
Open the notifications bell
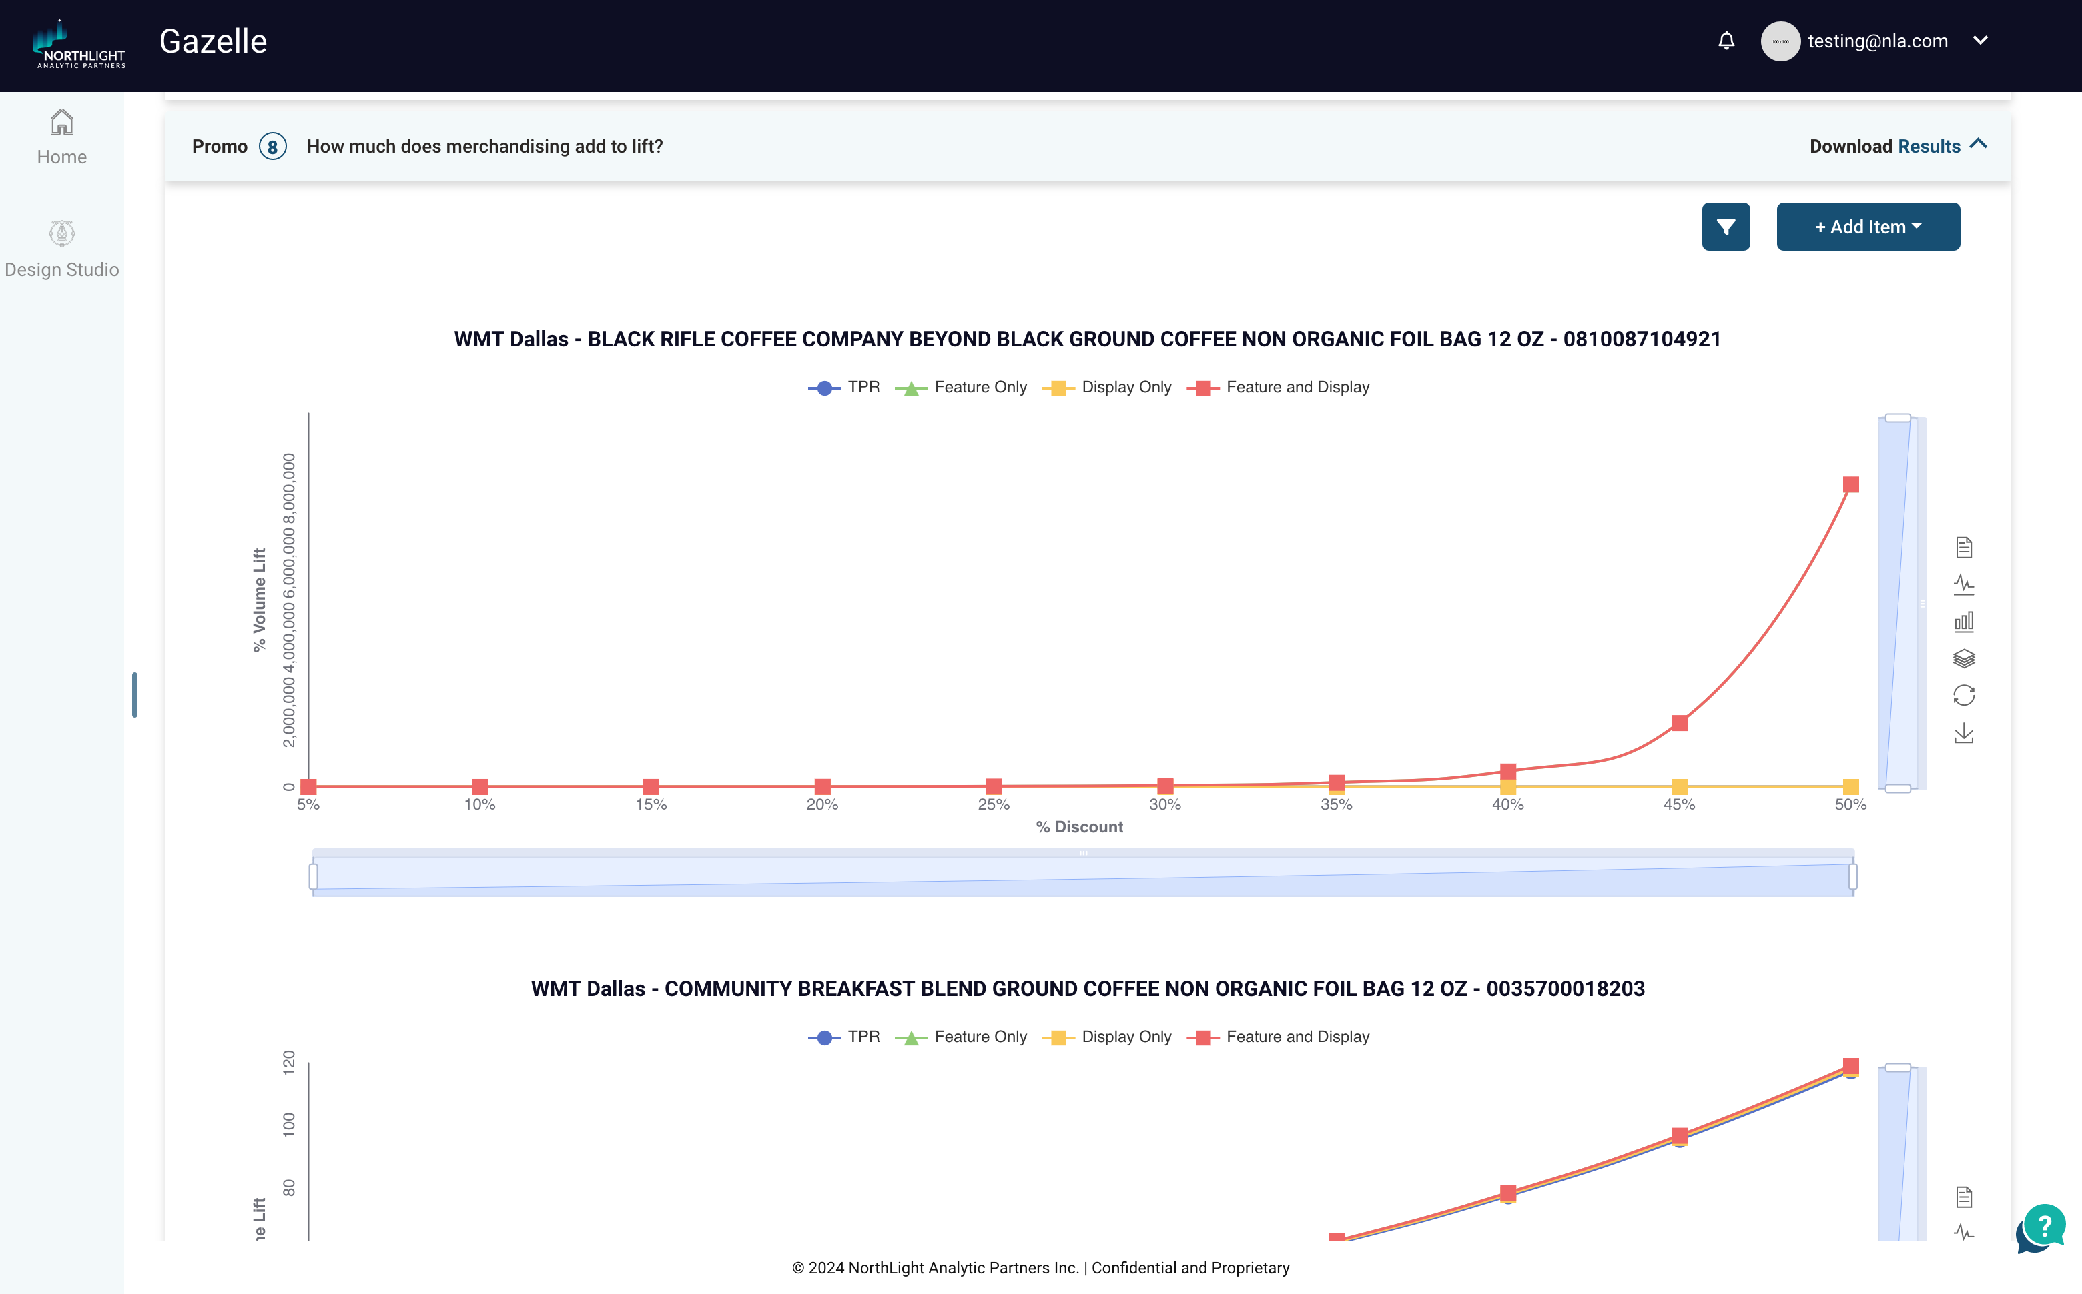pos(1726,41)
